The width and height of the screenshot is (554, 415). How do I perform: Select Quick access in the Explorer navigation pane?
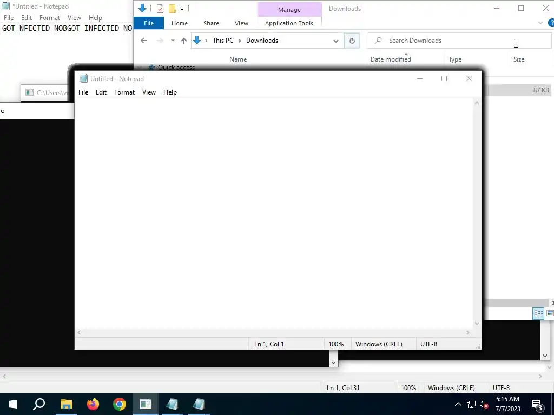176,67
